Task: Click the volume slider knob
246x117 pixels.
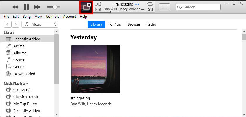Action: point(55,7)
